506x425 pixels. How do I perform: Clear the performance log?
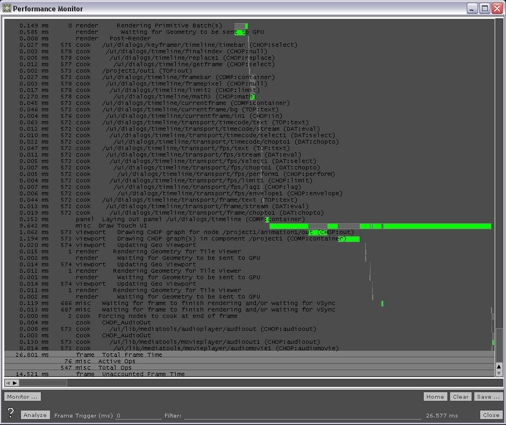coord(460,396)
